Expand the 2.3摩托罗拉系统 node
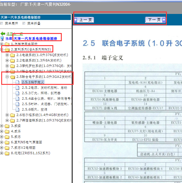 7,66
